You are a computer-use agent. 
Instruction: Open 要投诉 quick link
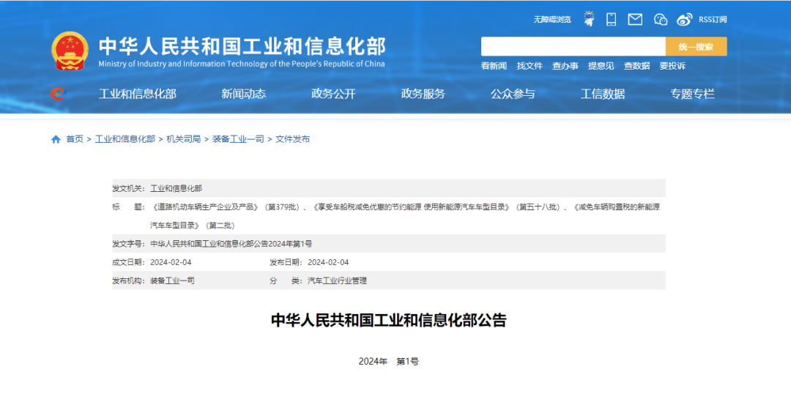(672, 66)
